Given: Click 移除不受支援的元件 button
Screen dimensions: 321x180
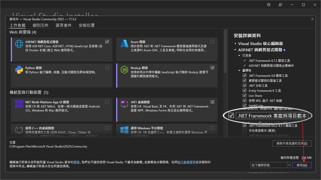Looking at the screenshot, I should (x=292, y=143).
